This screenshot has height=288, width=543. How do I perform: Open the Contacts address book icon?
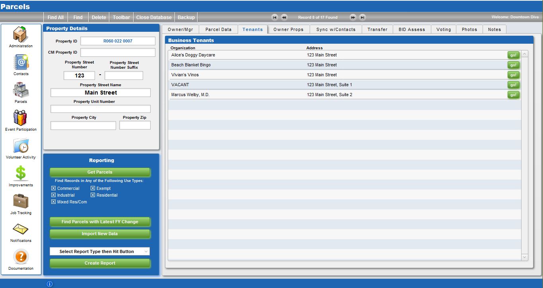click(x=21, y=62)
